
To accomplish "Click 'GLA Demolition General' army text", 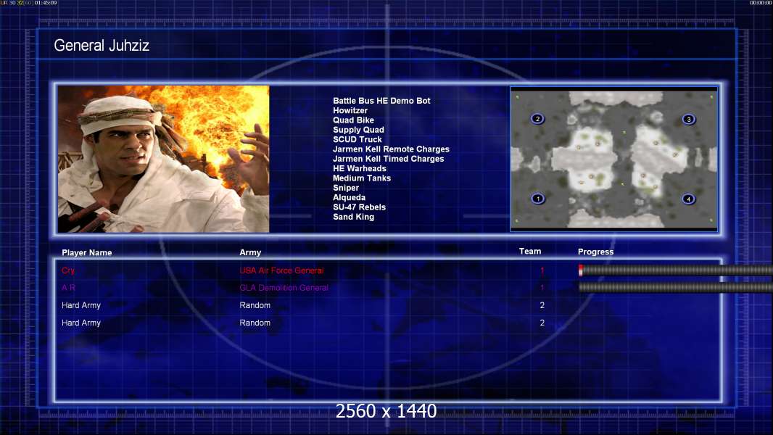I will (x=284, y=288).
